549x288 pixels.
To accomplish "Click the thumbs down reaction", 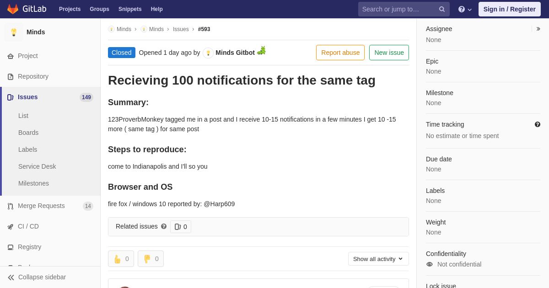I will click(151, 259).
